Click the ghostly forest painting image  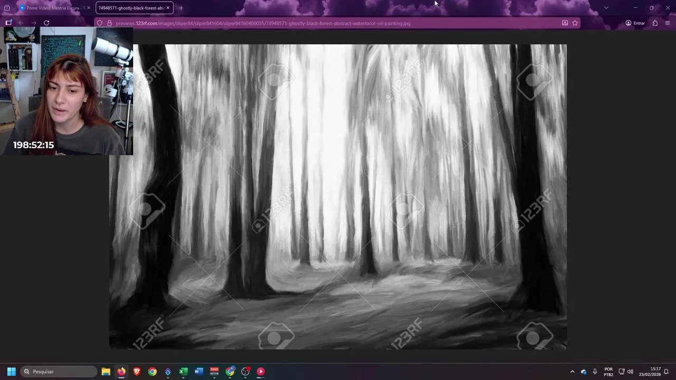click(338, 196)
